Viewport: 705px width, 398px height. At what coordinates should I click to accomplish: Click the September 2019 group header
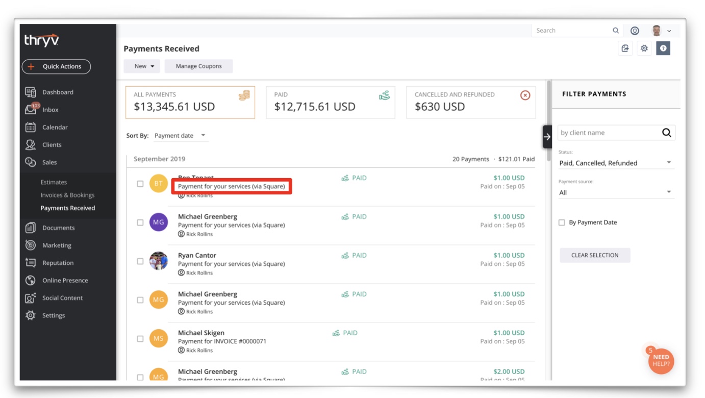pos(159,159)
